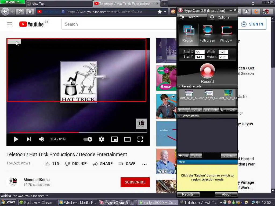Click Delete under recent records
Screen dimensions: 275x206
[x=211, y=110]
